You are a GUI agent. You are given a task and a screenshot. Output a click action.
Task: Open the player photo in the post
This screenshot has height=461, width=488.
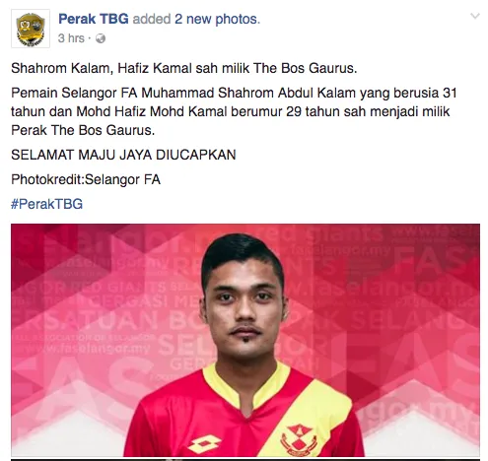point(245,340)
